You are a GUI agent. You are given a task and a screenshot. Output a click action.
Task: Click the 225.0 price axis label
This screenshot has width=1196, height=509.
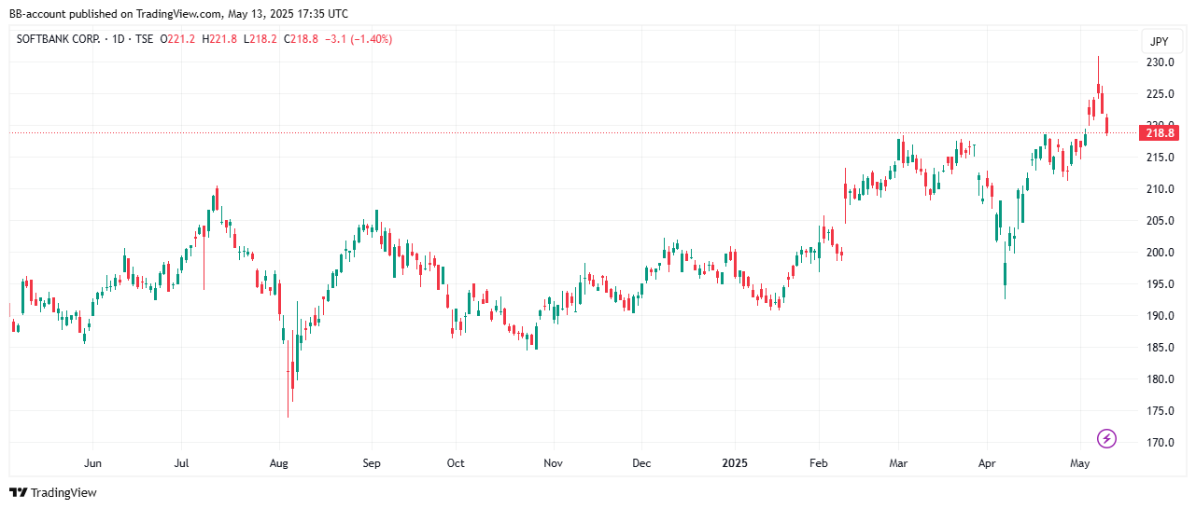(1161, 94)
